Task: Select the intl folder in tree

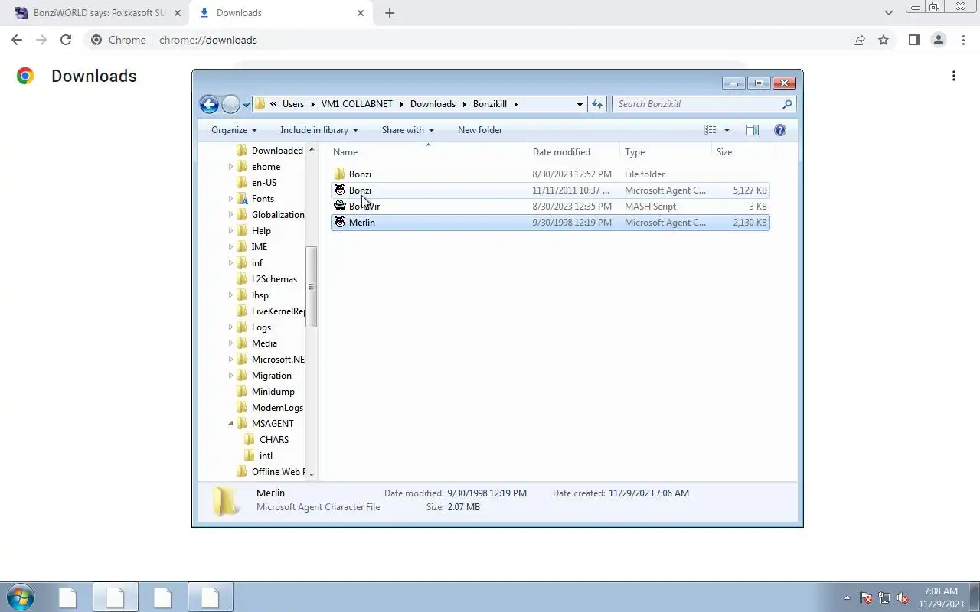Action: click(x=266, y=456)
